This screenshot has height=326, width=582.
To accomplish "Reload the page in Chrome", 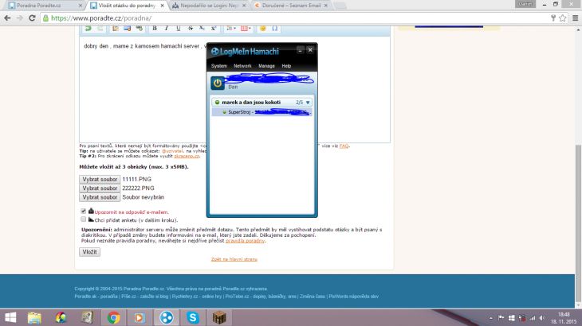I will [33, 17].
